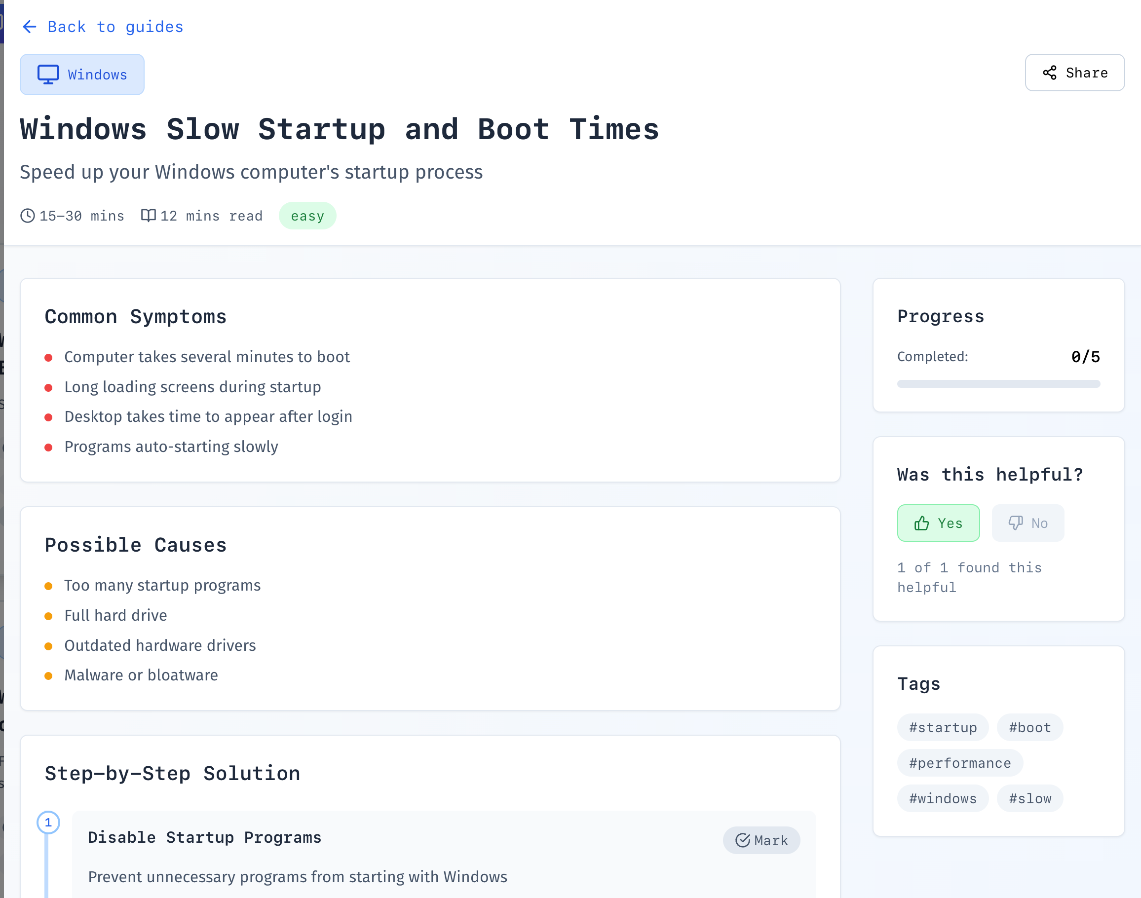Vote Yes for helpful

(x=938, y=523)
